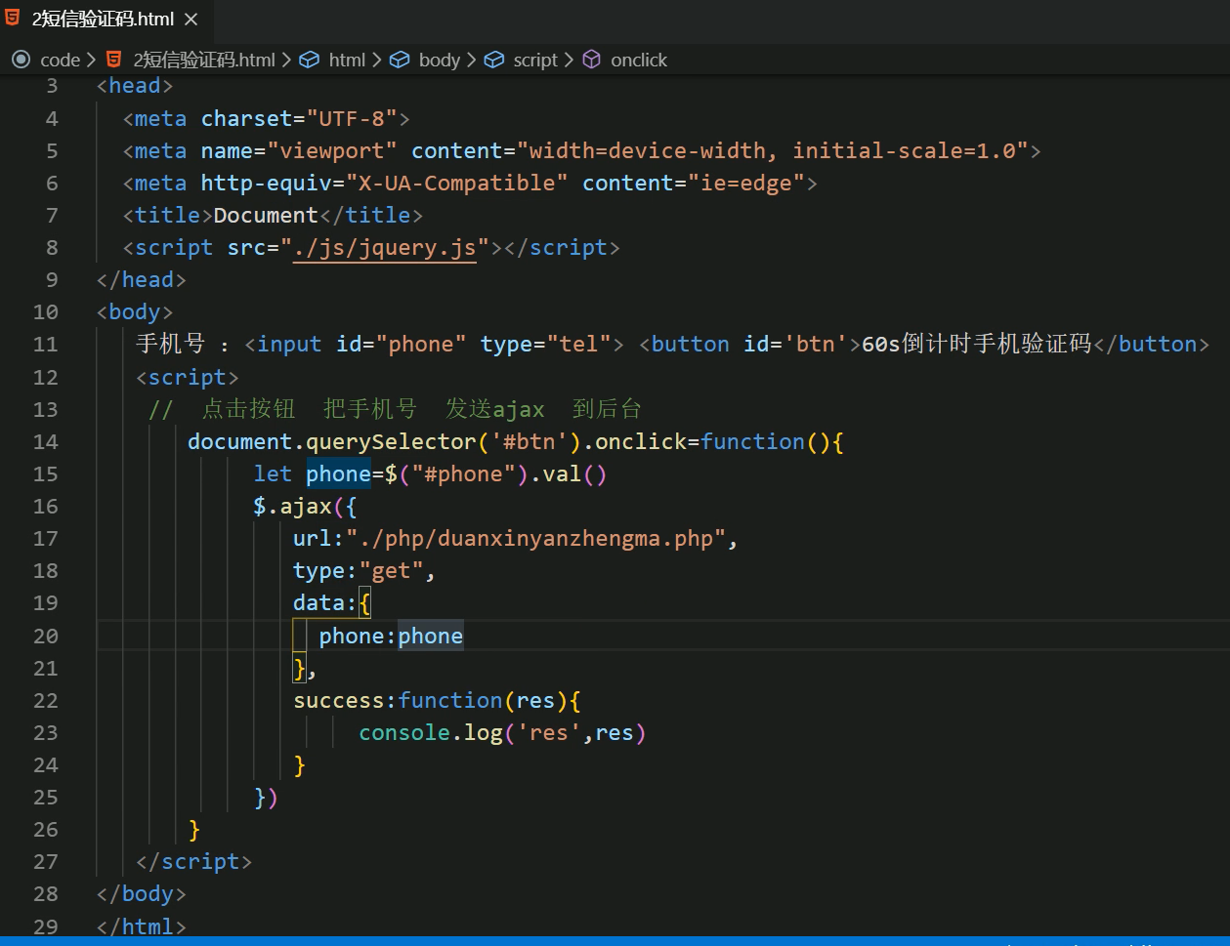
Task: Click the "ie=edge" content value
Action: [x=746, y=184]
